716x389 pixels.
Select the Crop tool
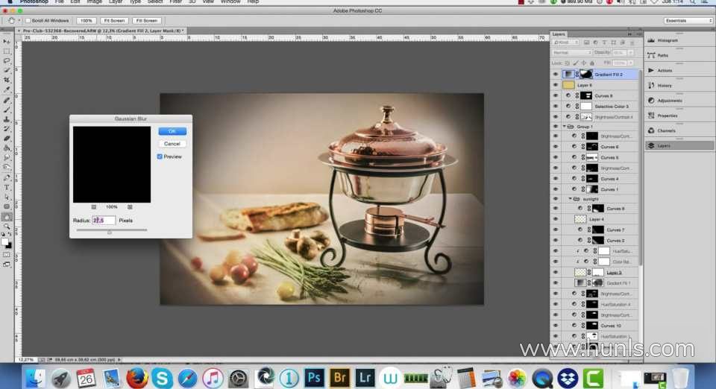7,80
